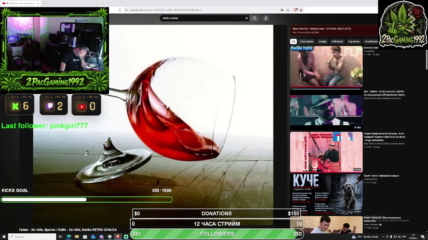This screenshot has width=428, height=240.
Task: Click the taskbar search box 'Търсене'
Action: tap(32, 237)
